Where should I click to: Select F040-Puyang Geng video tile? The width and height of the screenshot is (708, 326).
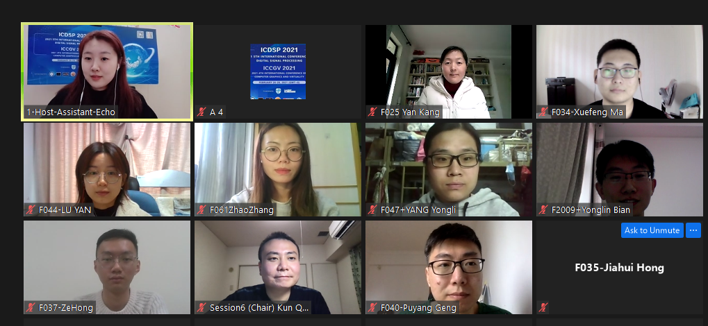coord(449,267)
